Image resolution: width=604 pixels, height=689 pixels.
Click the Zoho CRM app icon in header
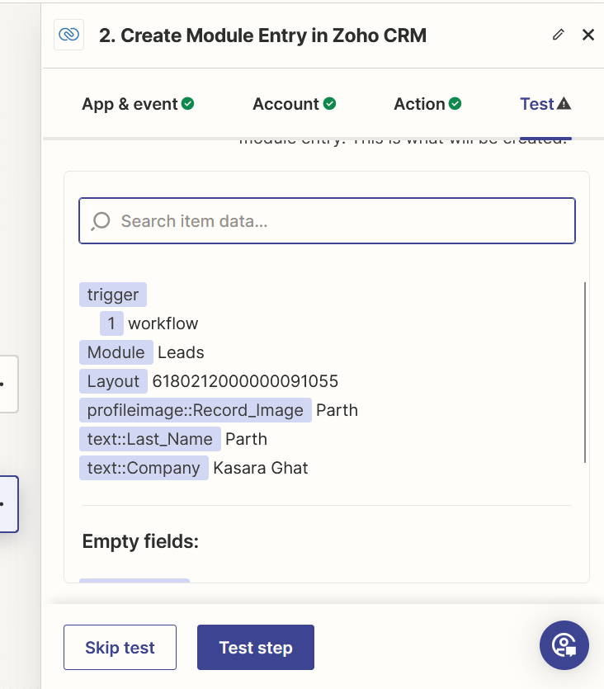point(69,35)
